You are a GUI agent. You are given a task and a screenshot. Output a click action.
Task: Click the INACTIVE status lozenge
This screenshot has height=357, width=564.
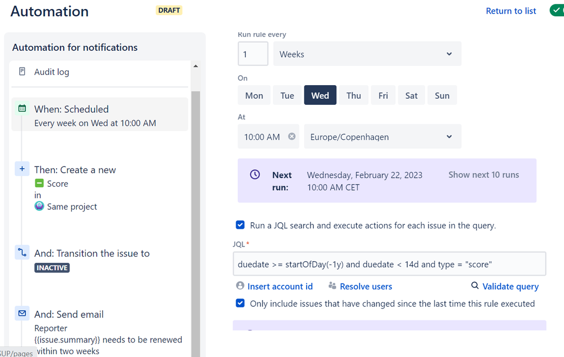point(52,267)
